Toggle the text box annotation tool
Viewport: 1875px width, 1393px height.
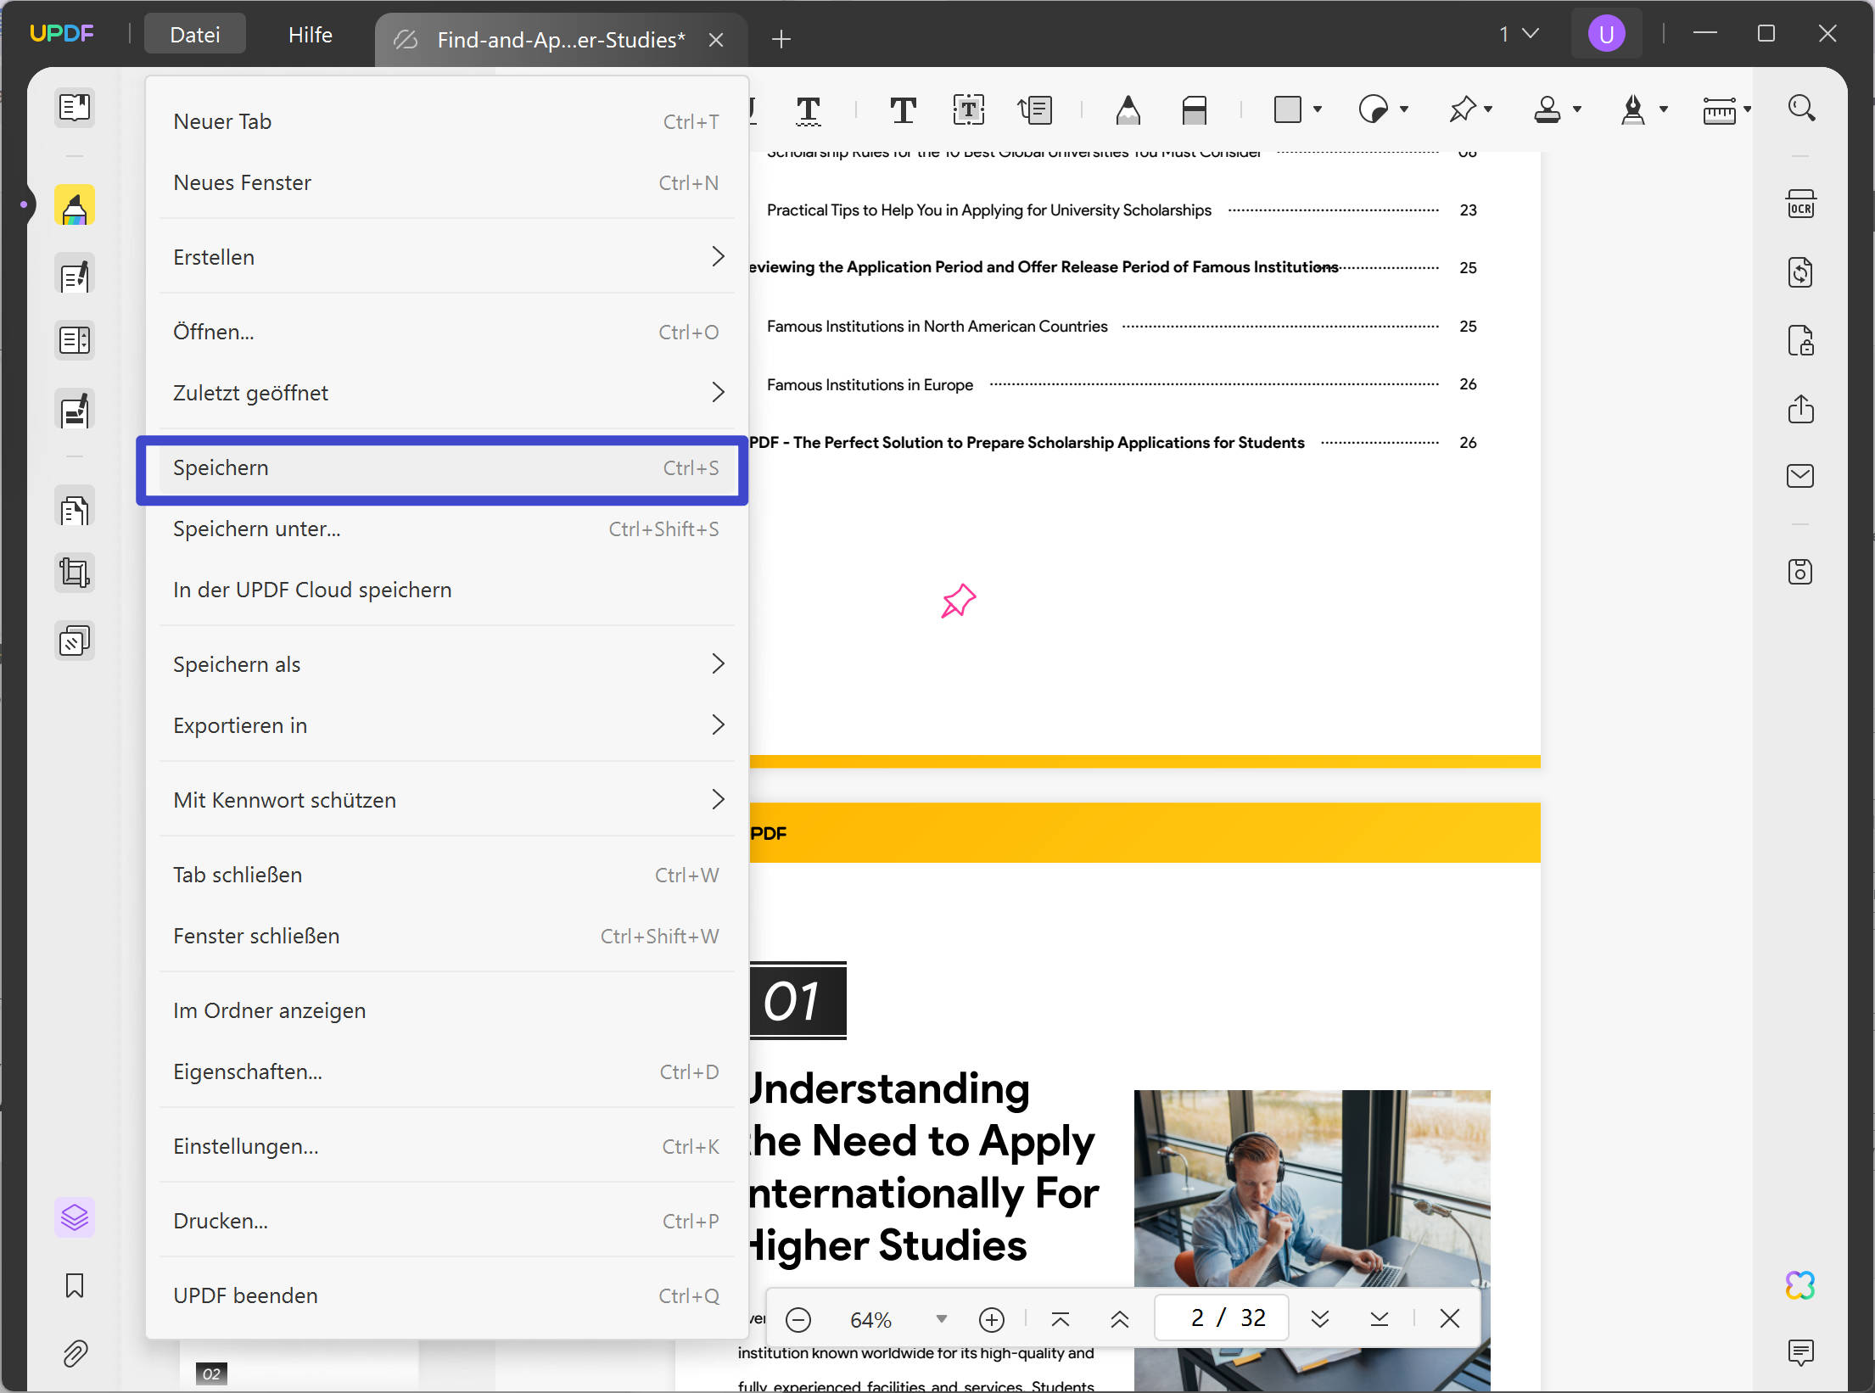pos(968,110)
